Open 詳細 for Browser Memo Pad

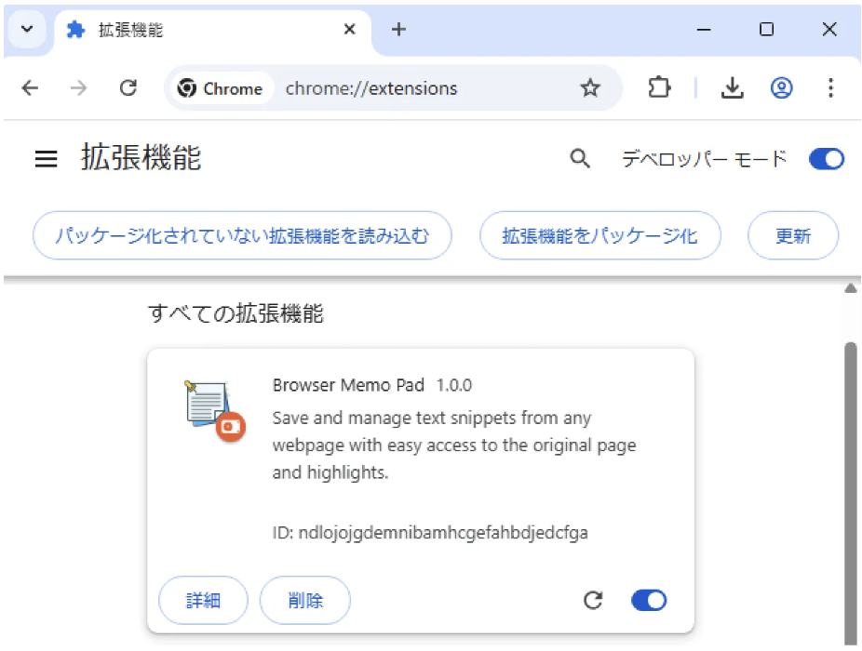pyautogui.click(x=203, y=600)
